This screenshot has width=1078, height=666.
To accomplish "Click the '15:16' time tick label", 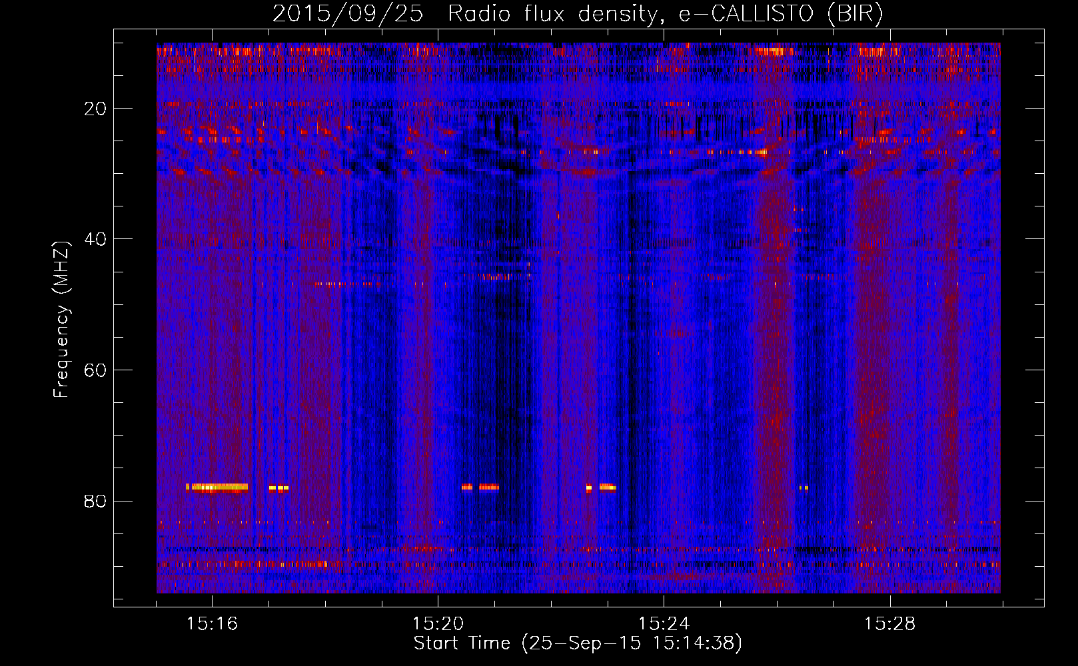I will [x=212, y=624].
